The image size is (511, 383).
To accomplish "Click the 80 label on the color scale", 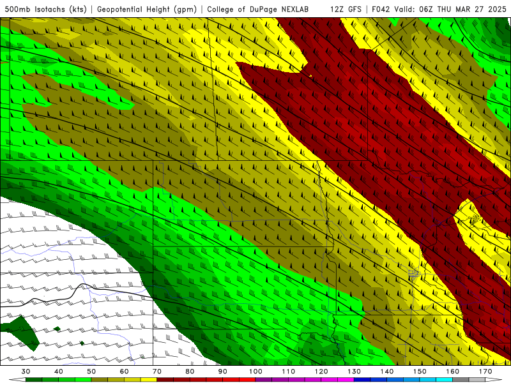I will [190, 372].
